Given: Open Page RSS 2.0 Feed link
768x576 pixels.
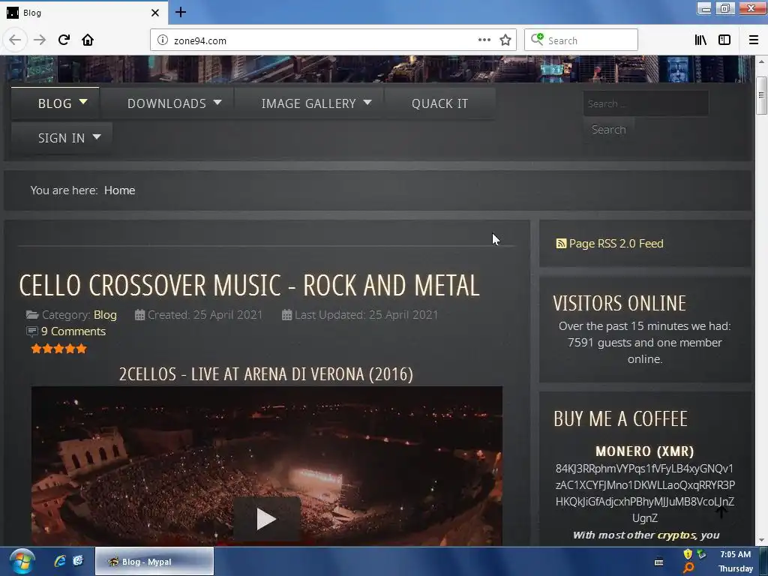Looking at the screenshot, I should pyautogui.click(x=616, y=244).
